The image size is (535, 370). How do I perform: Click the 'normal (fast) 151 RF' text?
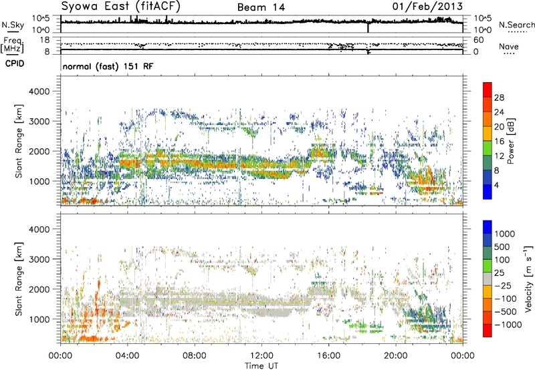click(x=108, y=66)
